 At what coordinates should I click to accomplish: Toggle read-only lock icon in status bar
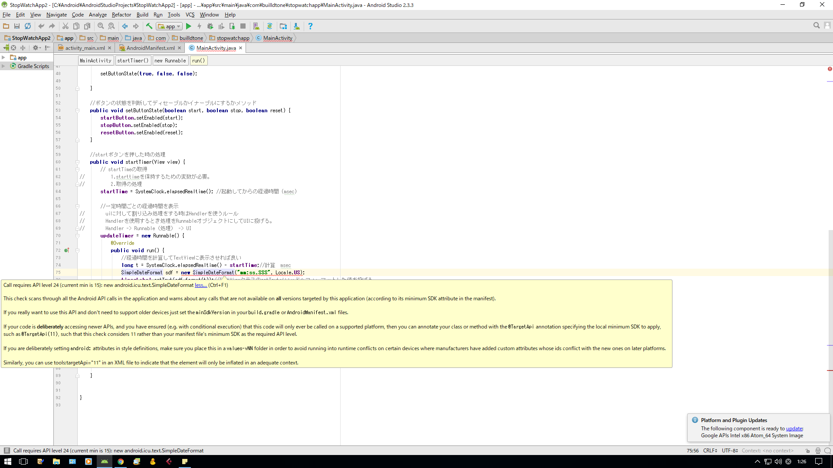click(x=807, y=451)
